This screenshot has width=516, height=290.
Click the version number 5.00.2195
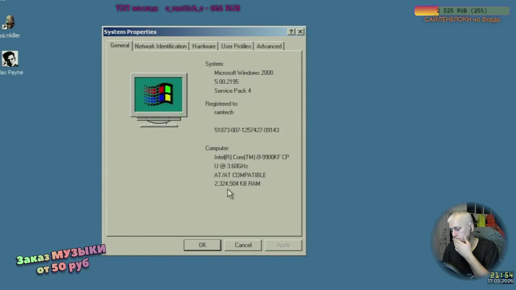tap(226, 82)
